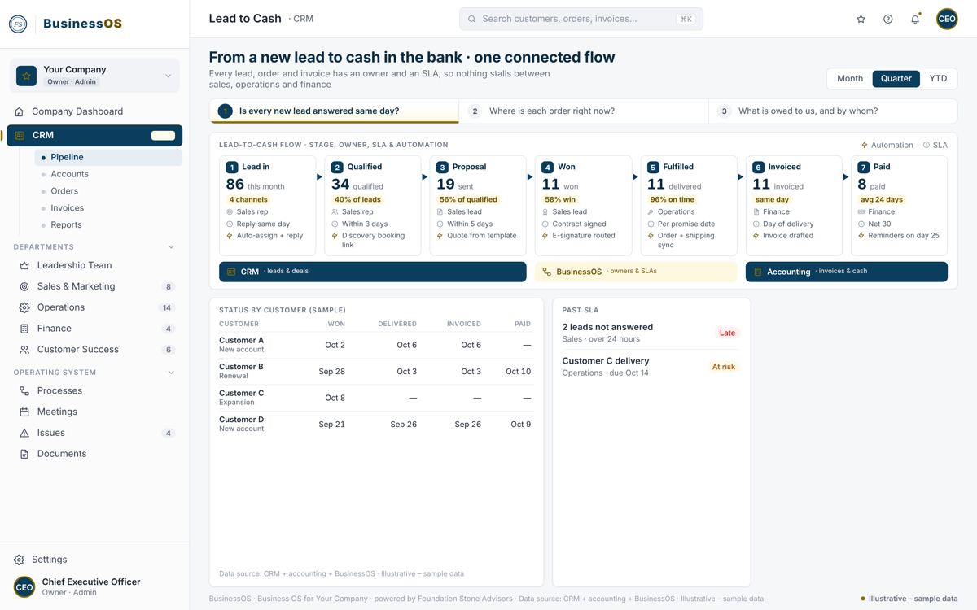The width and height of the screenshot is (977, 610).
Task: Click the CRM bar icon below flow
Action: [x=231, y=272]
